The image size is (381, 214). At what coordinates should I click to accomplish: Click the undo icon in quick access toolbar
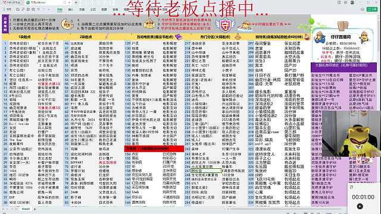[38, 10]
